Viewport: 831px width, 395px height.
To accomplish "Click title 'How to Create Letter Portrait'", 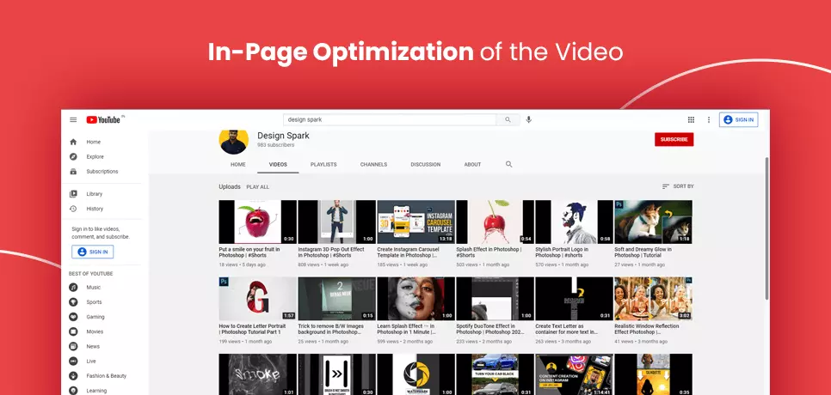I will pyautogui.click(x=252, y=329).
